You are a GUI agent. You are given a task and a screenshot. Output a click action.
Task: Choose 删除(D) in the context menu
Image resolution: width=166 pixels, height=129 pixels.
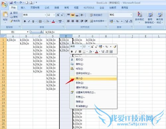[93, 83]
